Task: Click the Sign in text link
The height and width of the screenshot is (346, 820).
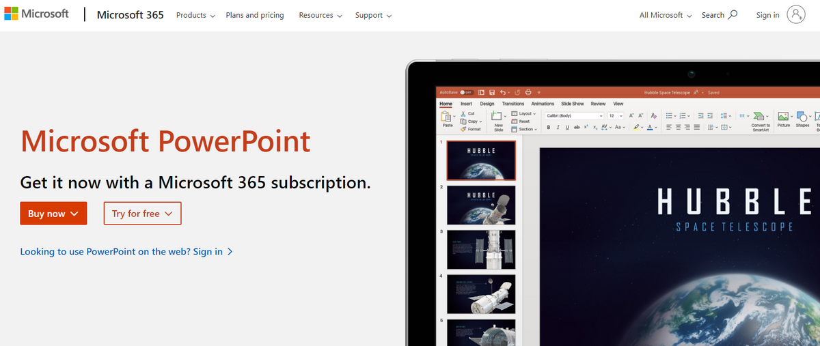Action: point(767,15)
